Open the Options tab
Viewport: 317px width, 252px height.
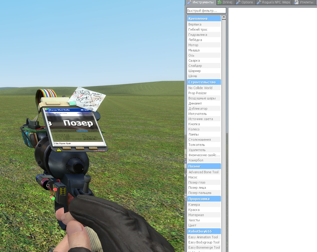pyautogui.click(x=245, y=2)
